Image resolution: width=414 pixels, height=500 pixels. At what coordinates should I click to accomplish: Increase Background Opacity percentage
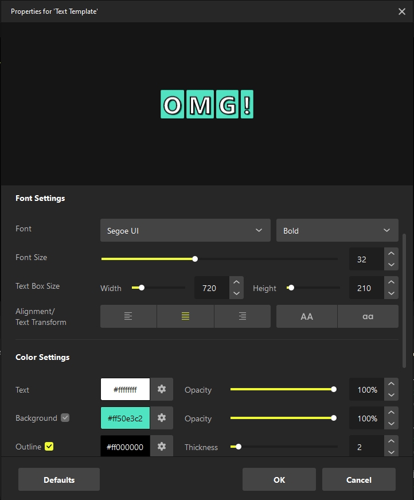pos(392,412)
